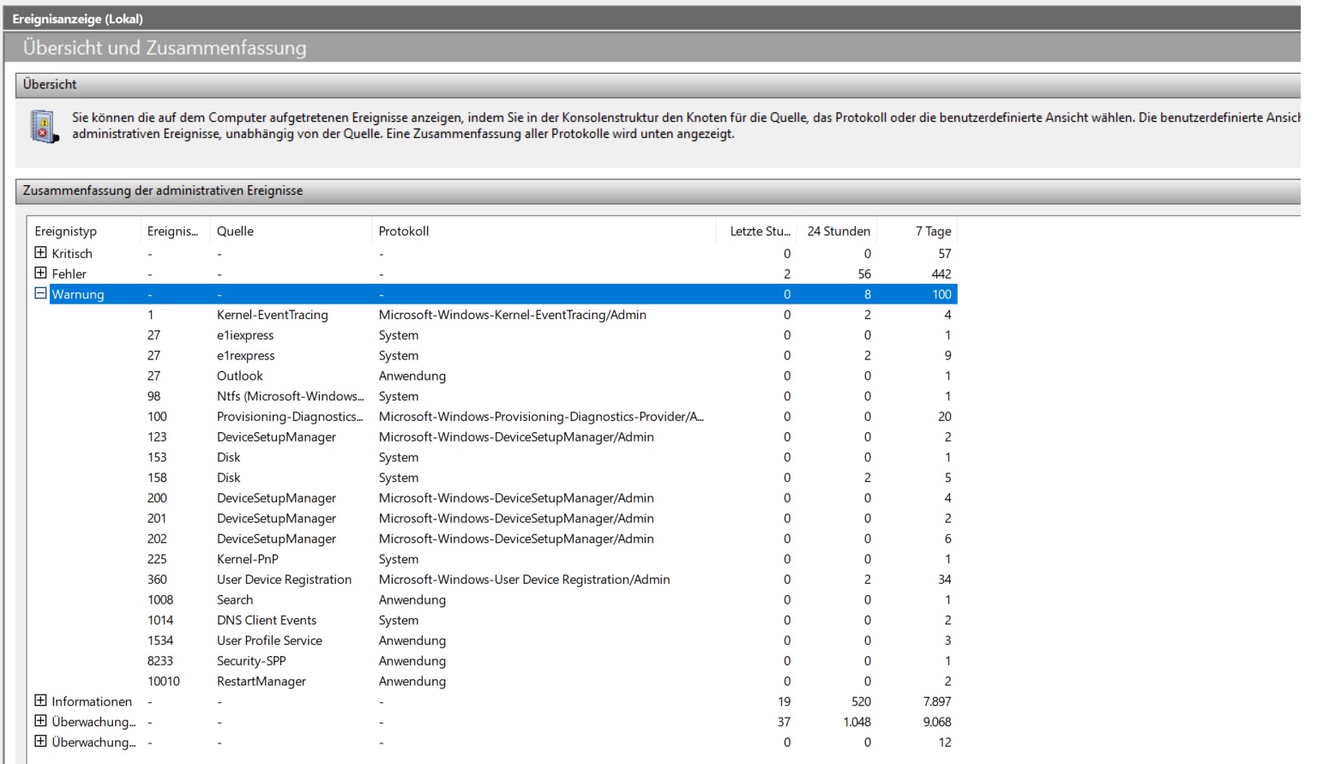Expand the Fehler event type node
The height and width of the screenshot is (764, 1317).
[x=40, y=274]
